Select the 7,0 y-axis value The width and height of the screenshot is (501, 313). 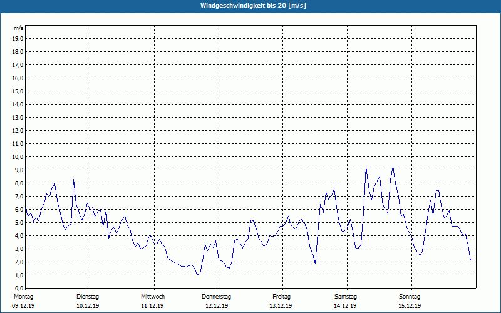(x=19, y=197)
